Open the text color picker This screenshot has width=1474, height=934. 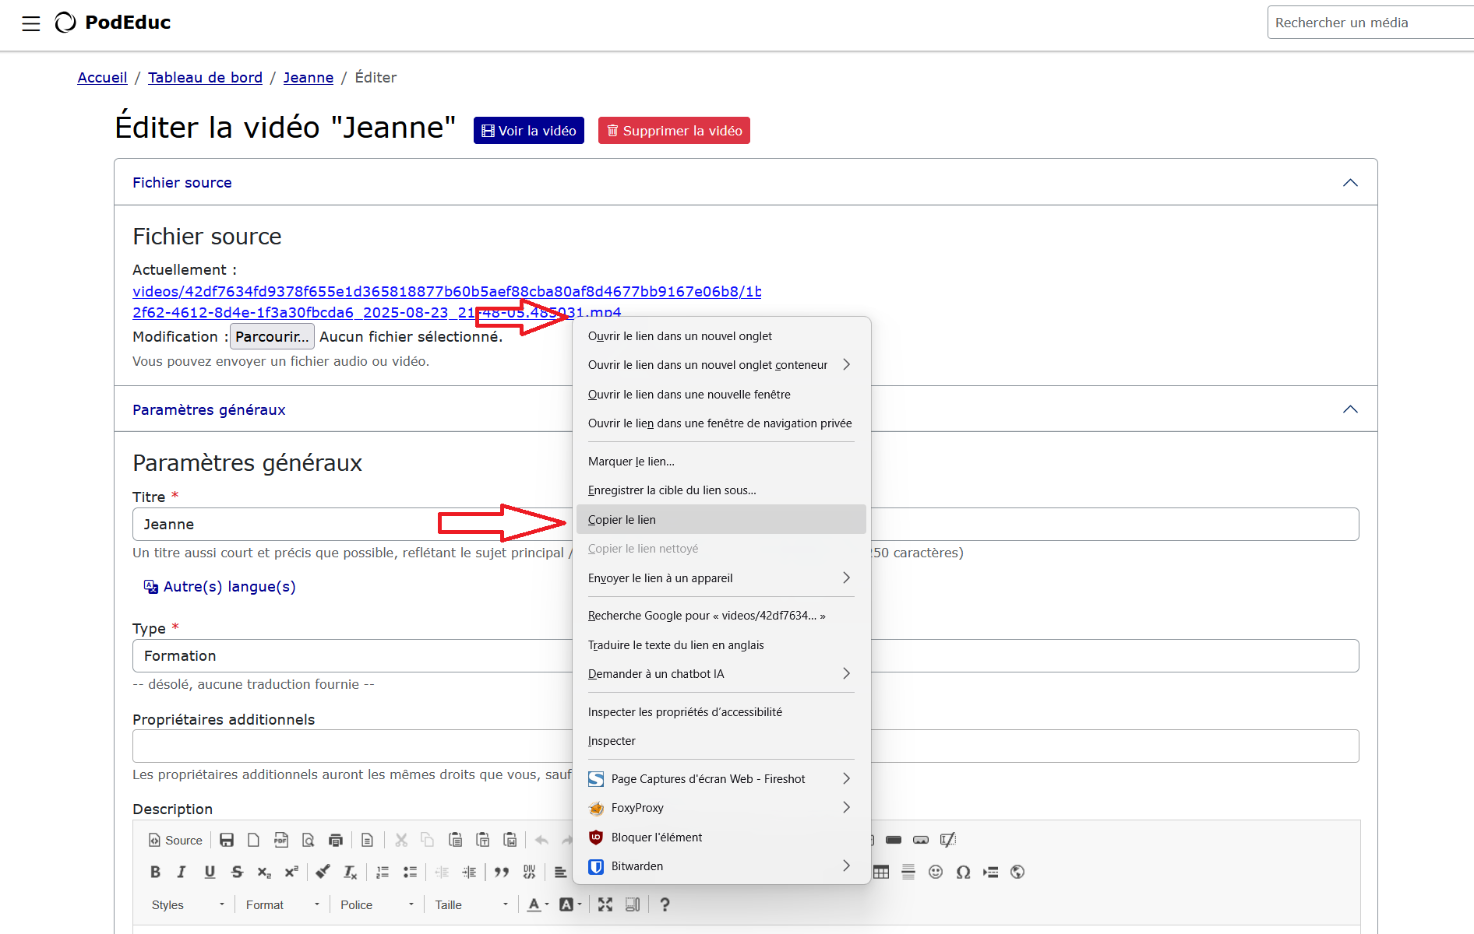[537, 904]
